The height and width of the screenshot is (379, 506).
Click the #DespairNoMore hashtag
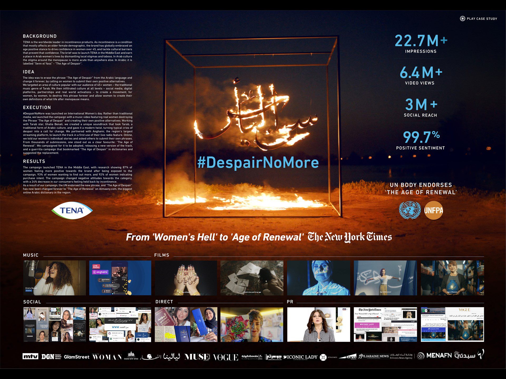click(258, 162)
